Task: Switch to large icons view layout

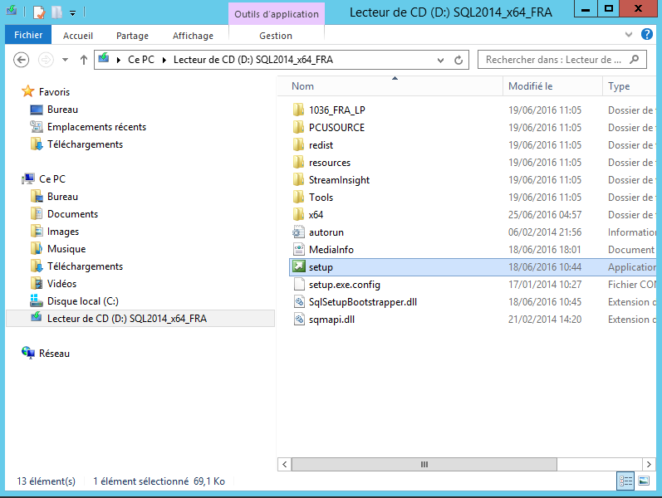Action: pyautogui.click(x=644, y=481)
